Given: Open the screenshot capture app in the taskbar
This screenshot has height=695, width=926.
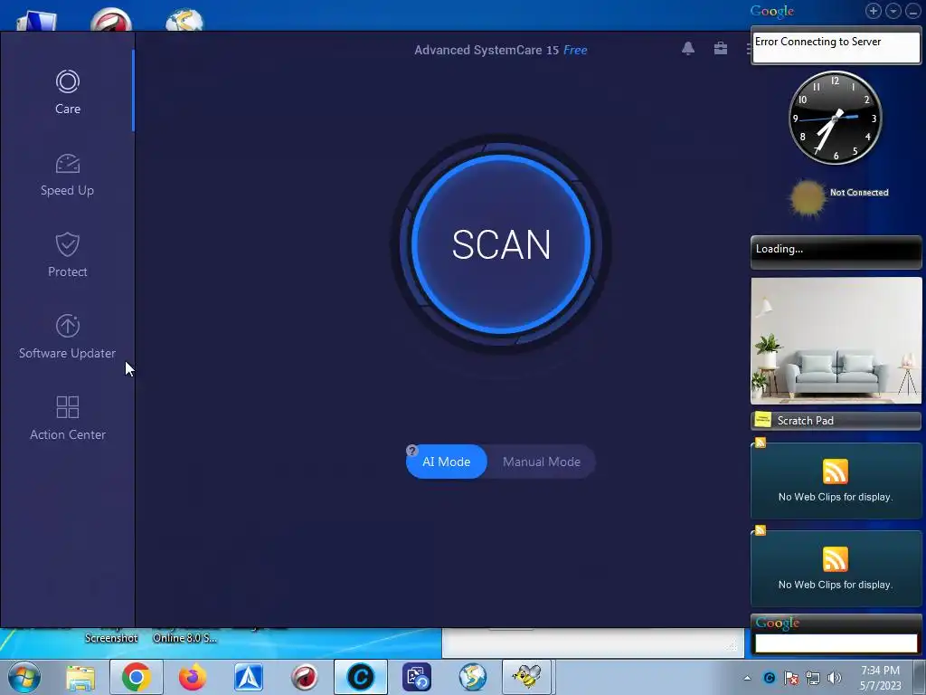Looking at the screenshot, I should click(417, 677).
